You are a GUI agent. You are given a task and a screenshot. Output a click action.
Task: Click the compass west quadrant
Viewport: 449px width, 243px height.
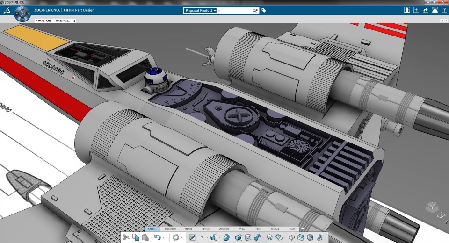tap(17, 13)
